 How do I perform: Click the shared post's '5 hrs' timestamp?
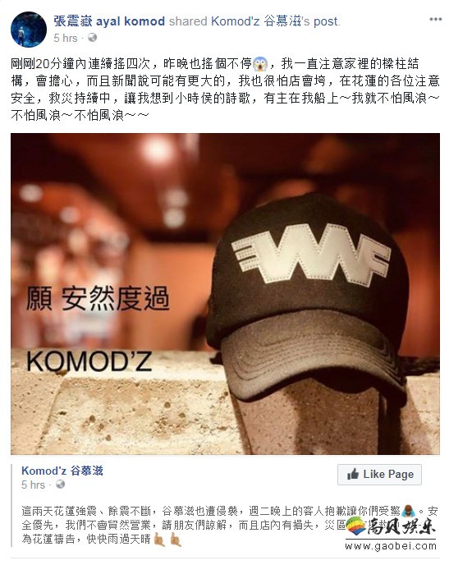[33, 485]
